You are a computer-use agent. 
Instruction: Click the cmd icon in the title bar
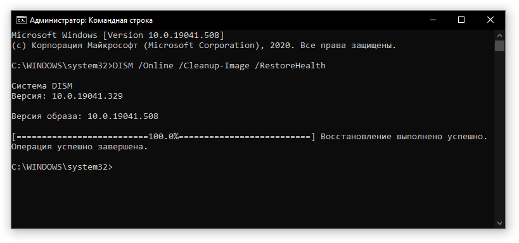[x=22, y=20]
